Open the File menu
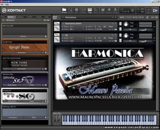Screen dimensions: 160x130 click(2, 5)
